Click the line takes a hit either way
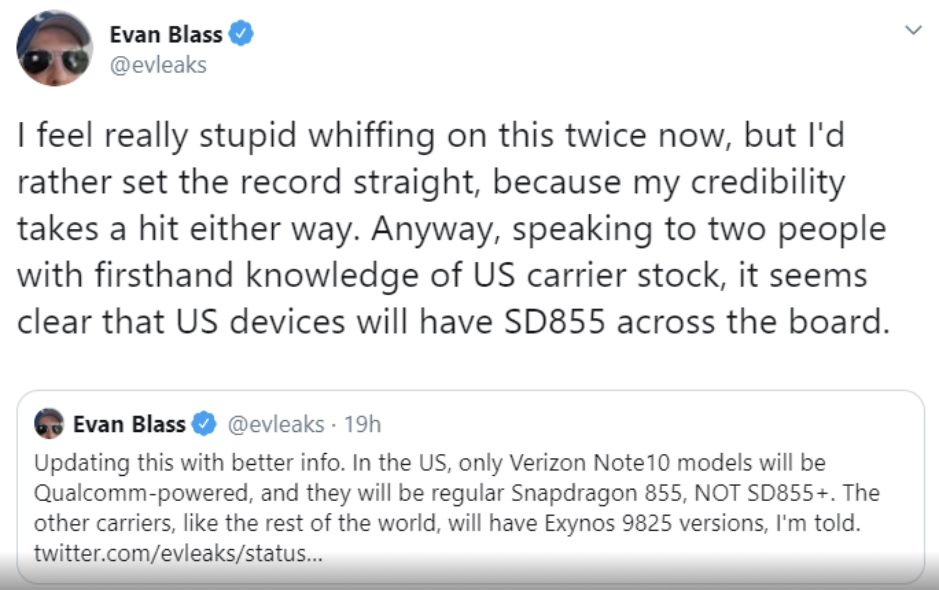Viewport: 939px width, 590px height. [x=451, y=228]
